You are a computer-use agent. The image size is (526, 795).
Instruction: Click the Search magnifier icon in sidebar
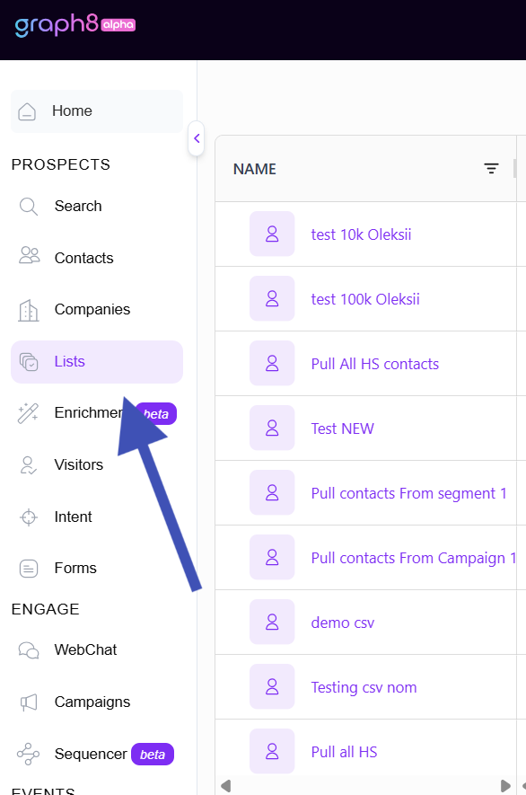pyautogui.click(x=29, y=207)
